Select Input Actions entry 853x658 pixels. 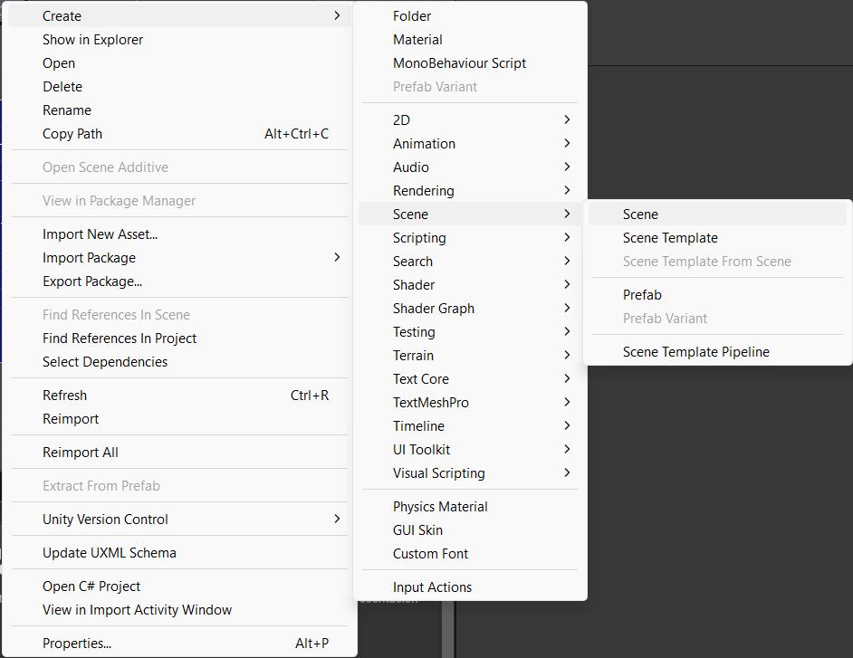[x=470, y=587]
